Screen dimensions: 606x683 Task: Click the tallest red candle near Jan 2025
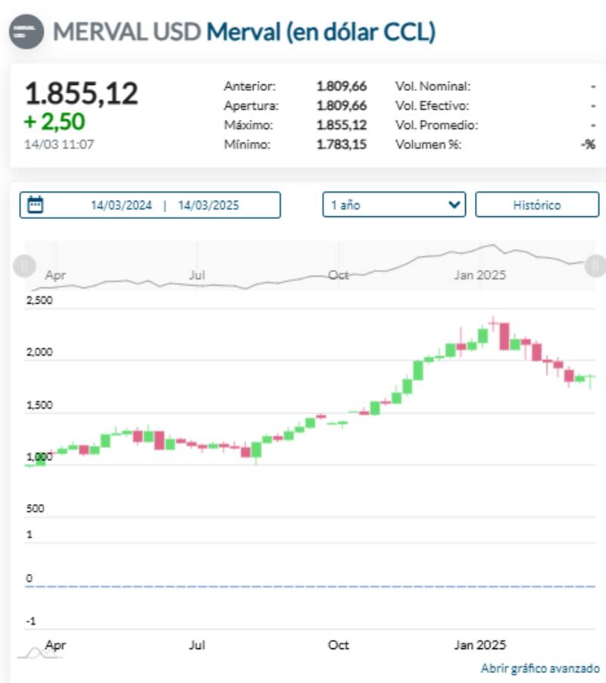coord(504,336)
